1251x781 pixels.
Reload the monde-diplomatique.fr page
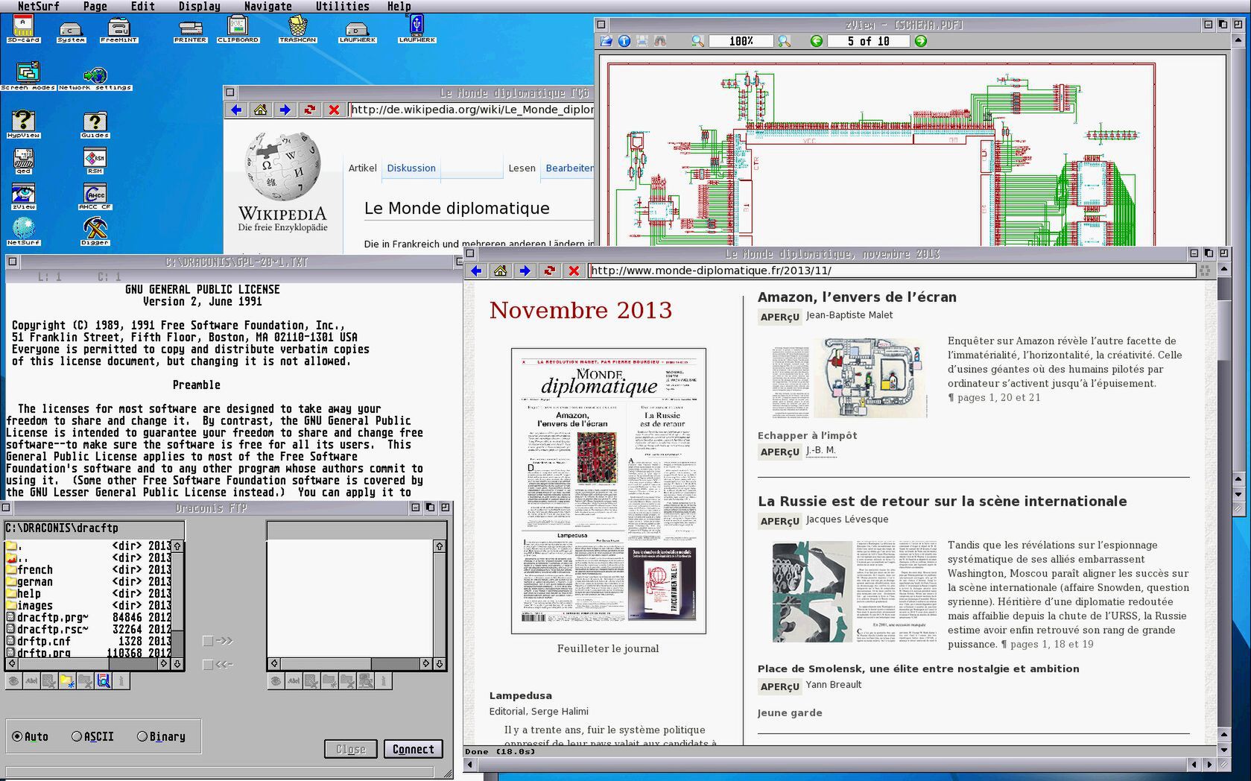coord(549,271)
